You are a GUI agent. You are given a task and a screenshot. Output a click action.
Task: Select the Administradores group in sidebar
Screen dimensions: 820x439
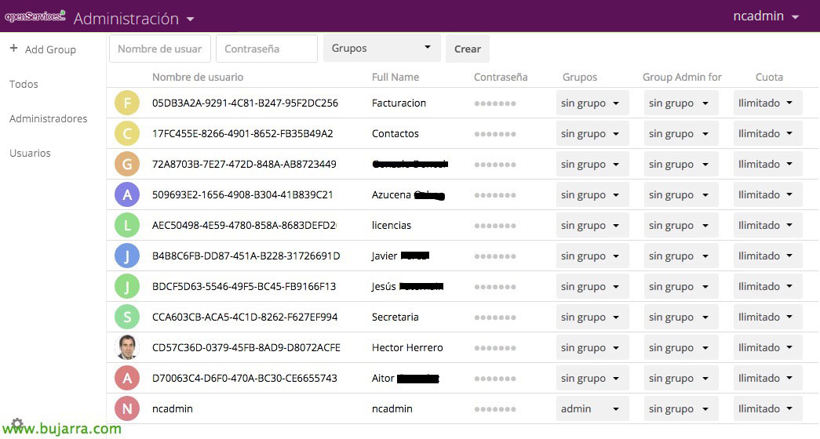point(48,118)
